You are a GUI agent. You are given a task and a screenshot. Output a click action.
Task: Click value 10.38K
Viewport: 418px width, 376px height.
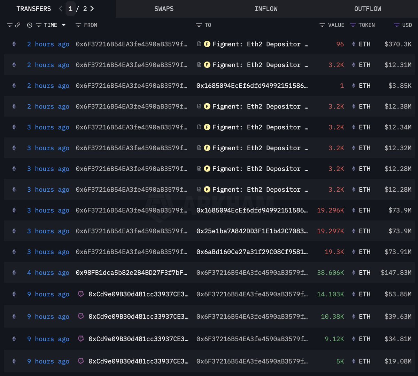(x=332, y=317)
